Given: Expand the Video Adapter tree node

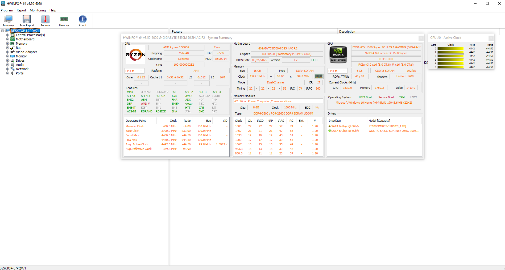Looking at the screenshot, I should click(x=8, y=52).
